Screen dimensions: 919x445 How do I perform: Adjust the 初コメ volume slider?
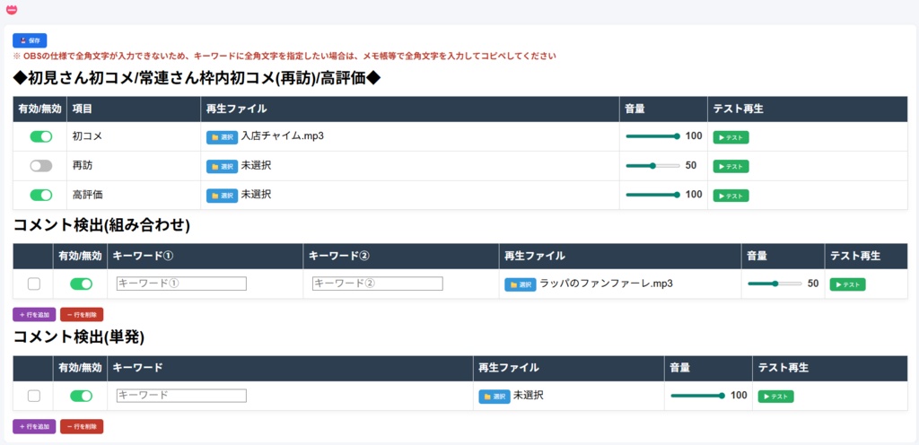coord(653,136)
